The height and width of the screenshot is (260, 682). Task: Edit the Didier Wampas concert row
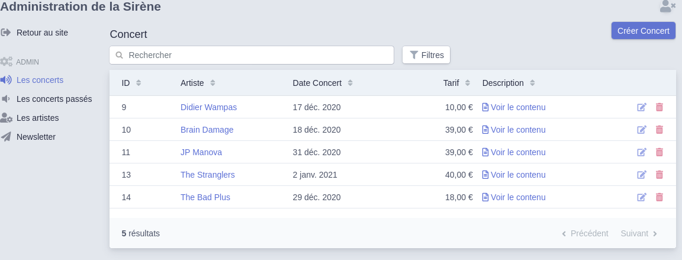(642, 107)
